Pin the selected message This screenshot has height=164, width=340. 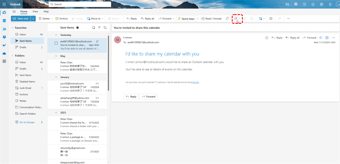[x=245, y=19]
